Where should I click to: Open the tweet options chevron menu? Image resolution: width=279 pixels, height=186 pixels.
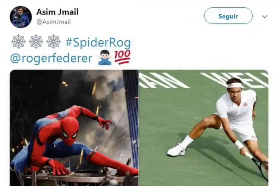pyautogui.click(x=264, y=16)
